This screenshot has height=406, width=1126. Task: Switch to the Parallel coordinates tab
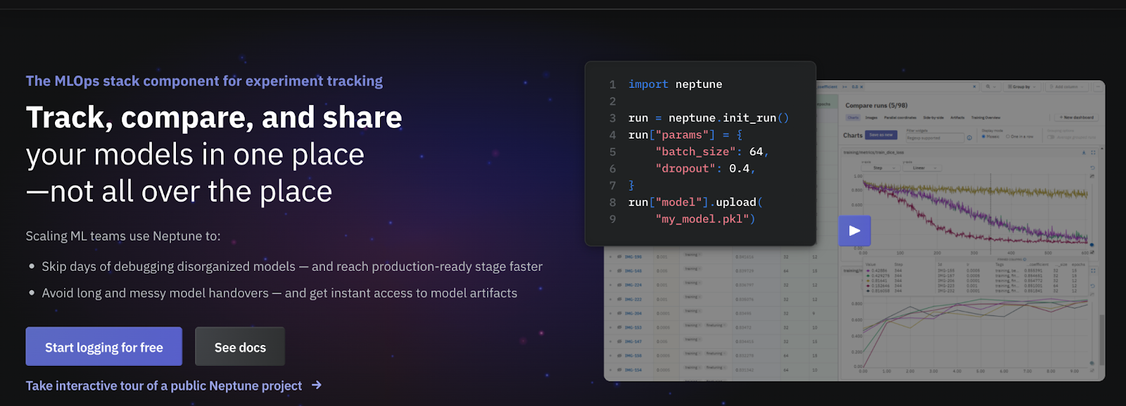[900, 118]
